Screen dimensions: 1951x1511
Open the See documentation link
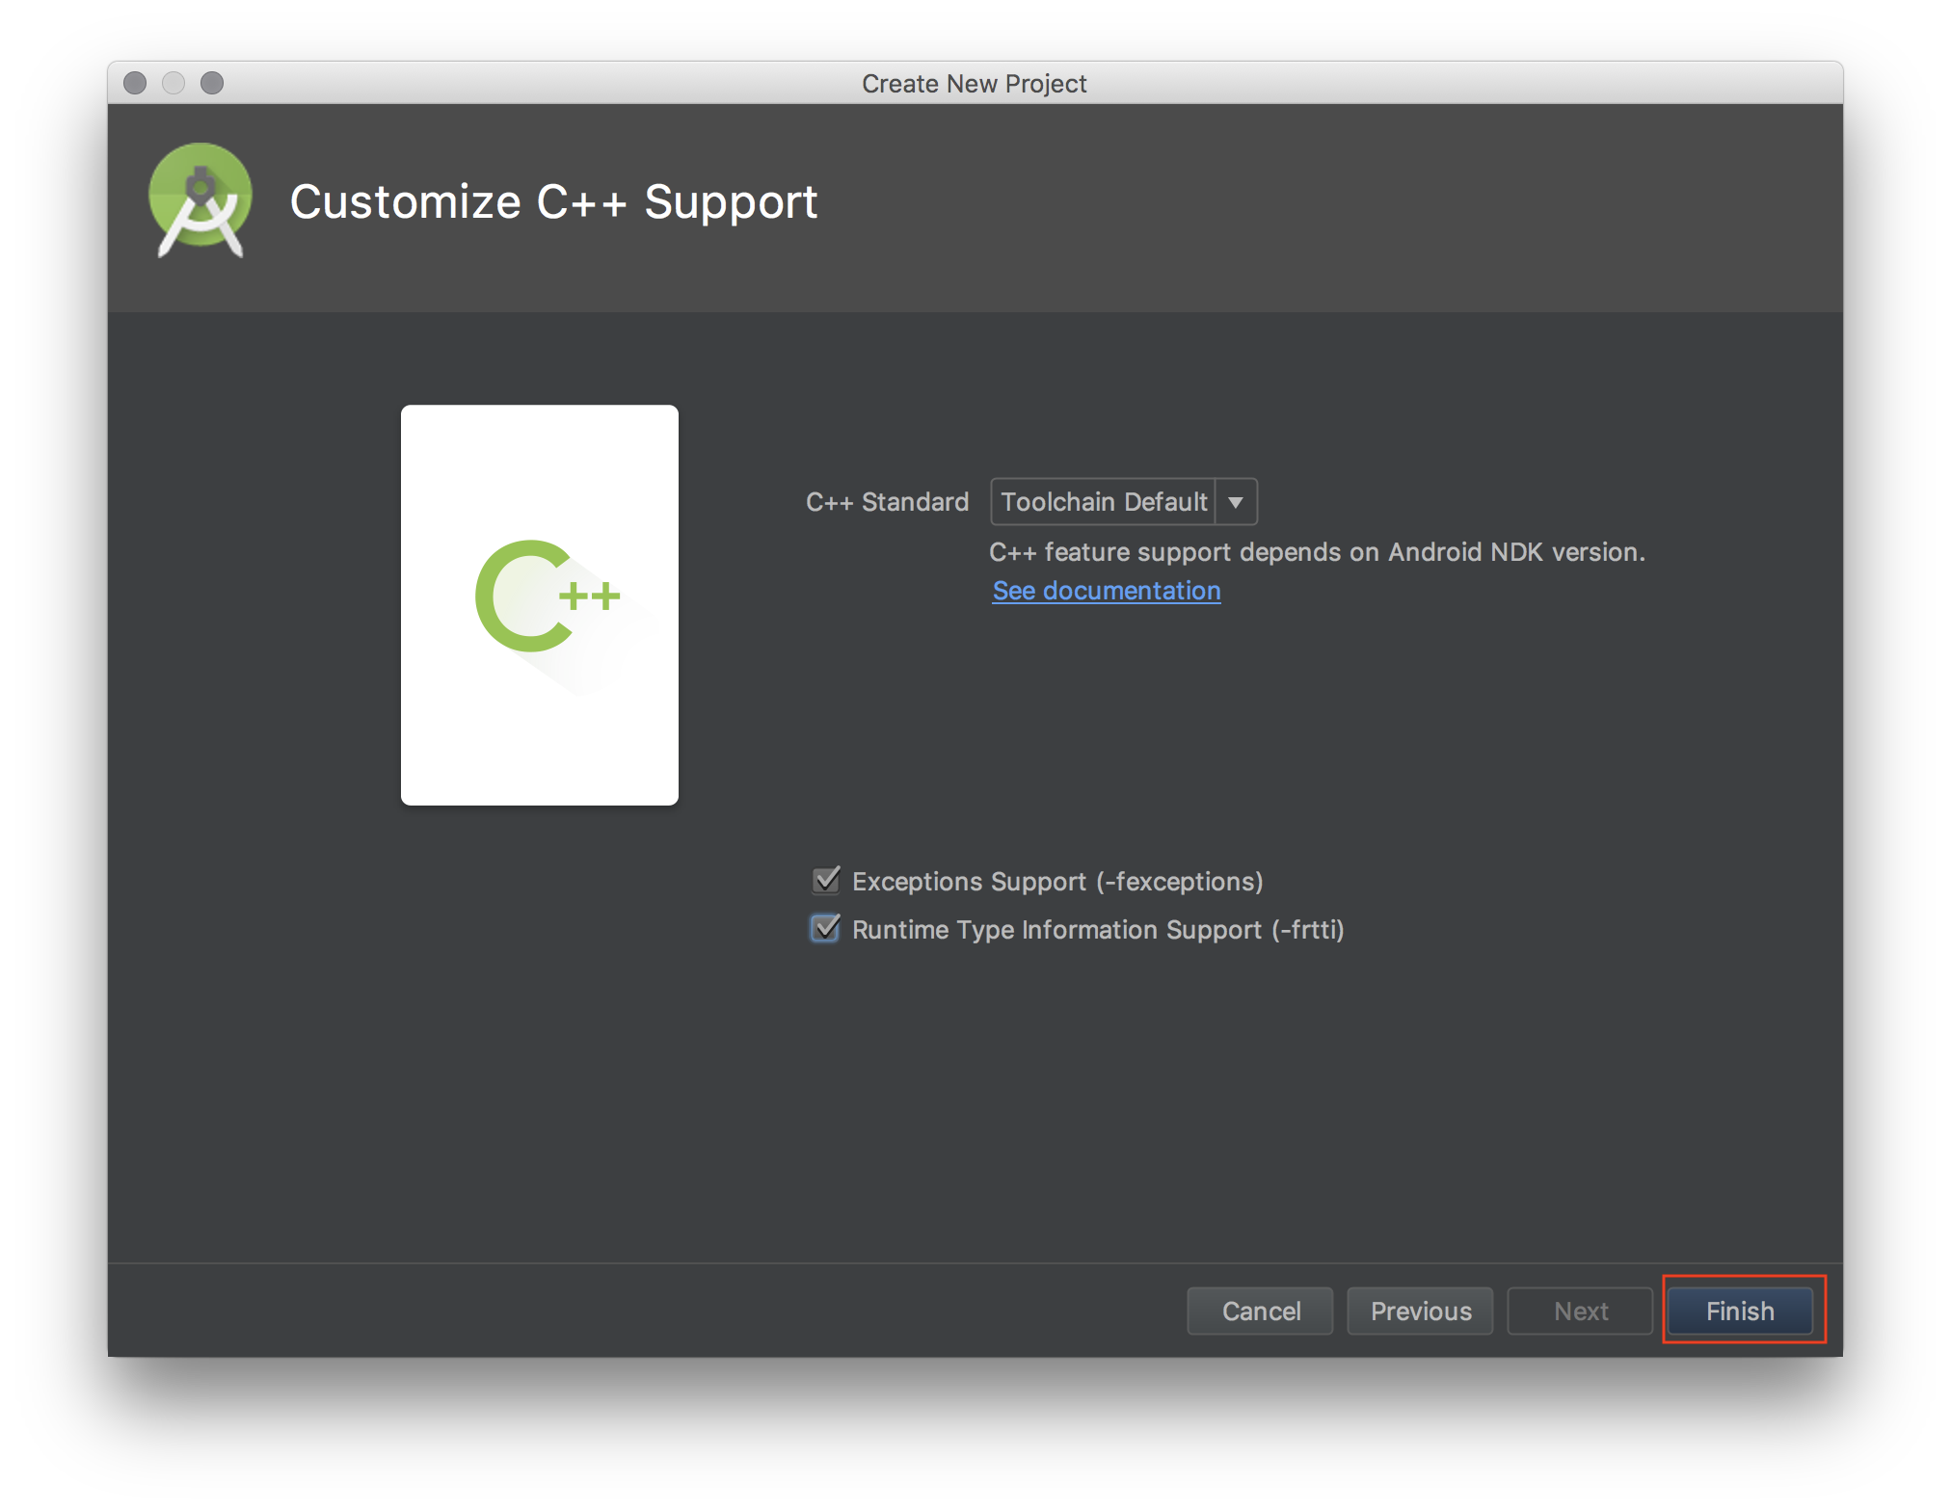[x=1107, y=591]
